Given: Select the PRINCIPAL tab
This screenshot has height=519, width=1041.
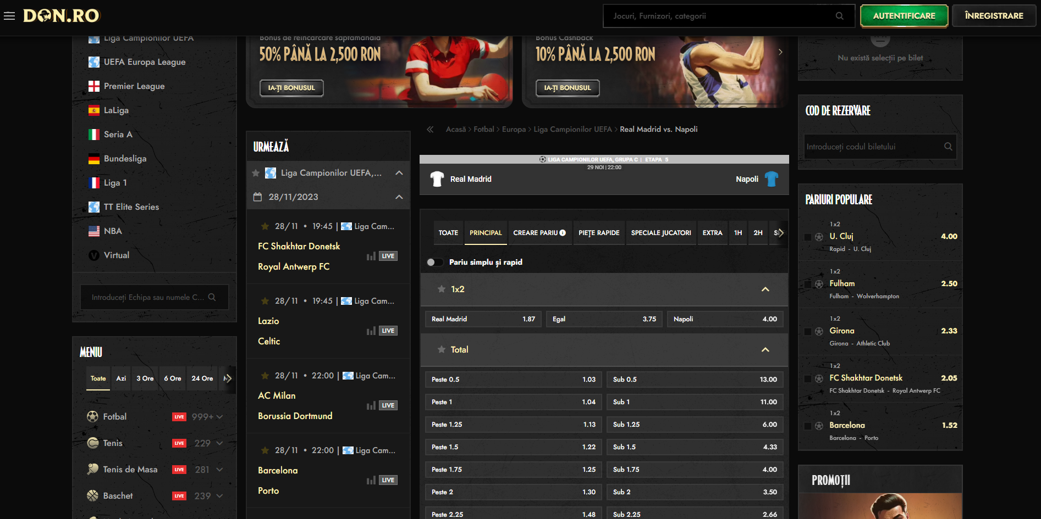Looking at the screenshot, I should (x=486, y=233).
